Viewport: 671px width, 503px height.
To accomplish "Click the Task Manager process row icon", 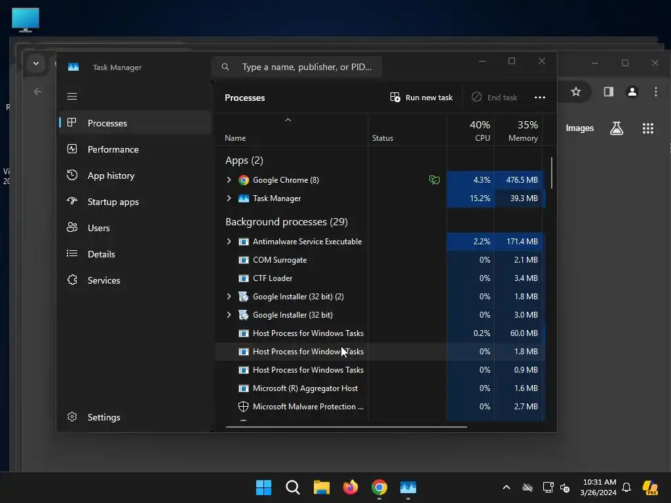I will (244, 198).
